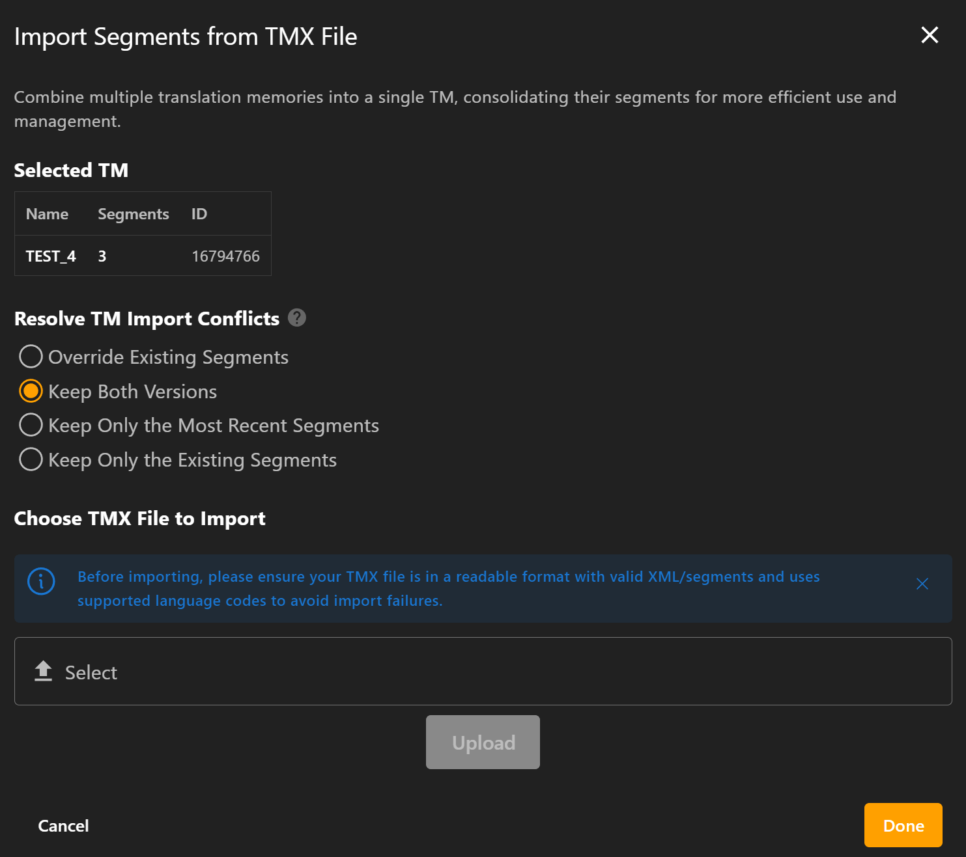Click the Select file chooser field

(x=482, y=671)
